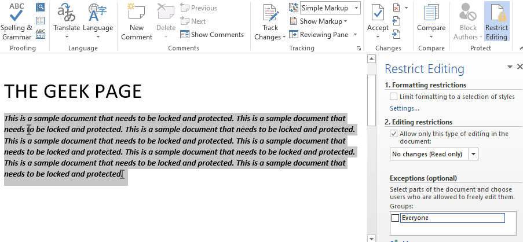Click the Restrict Editing pane title
The height and width of the screenshot is (242, 523).
[x=425, y=69]
